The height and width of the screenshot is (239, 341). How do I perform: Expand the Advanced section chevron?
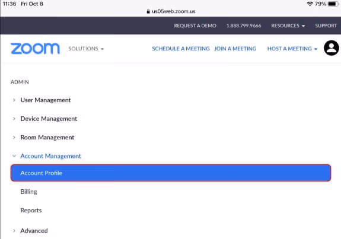tap(14, 231)
